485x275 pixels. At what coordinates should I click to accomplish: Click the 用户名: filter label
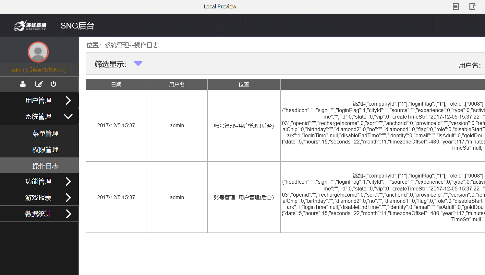tap(470, 65)
